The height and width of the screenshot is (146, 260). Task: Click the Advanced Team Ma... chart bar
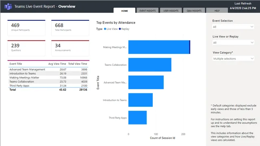coord(146,82)
